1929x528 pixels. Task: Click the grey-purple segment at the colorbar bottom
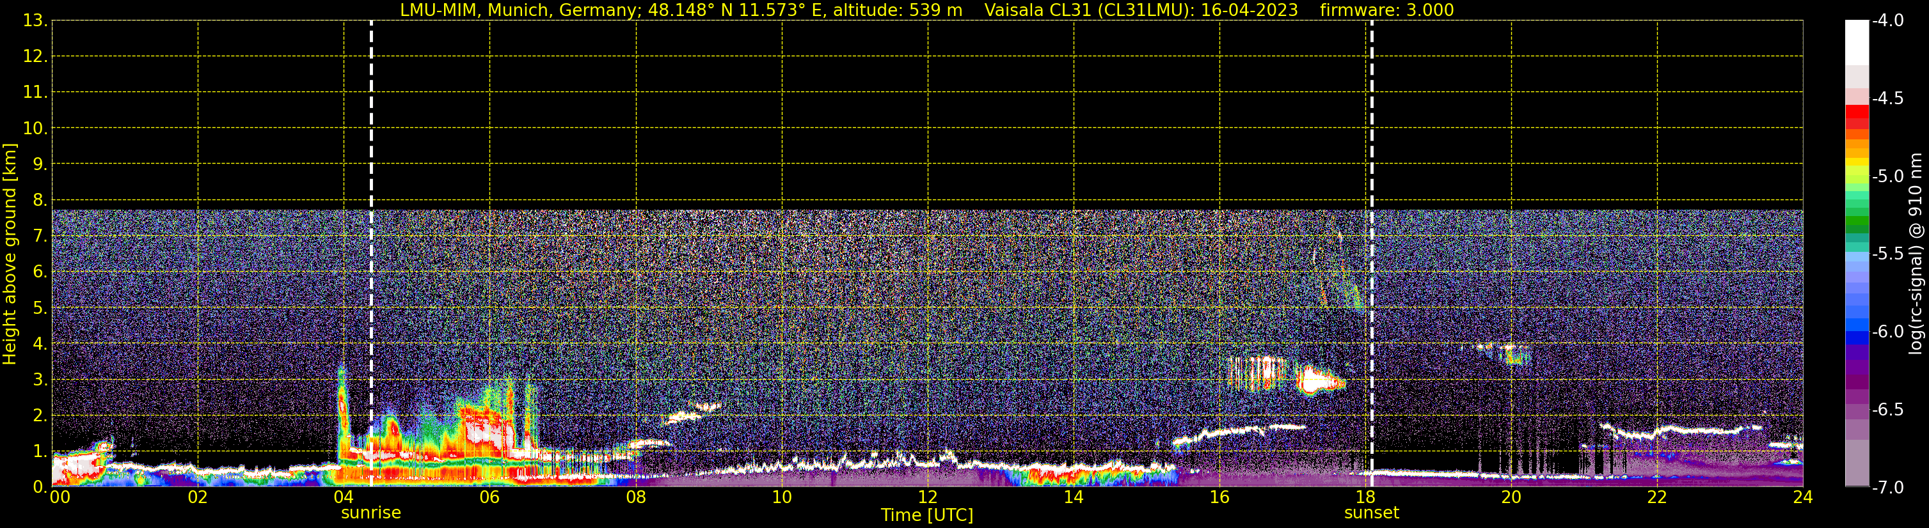click(x=1856, y=463)
